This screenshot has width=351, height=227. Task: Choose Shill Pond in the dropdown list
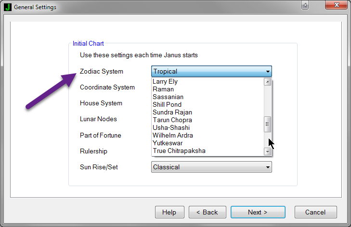(208, 104)
